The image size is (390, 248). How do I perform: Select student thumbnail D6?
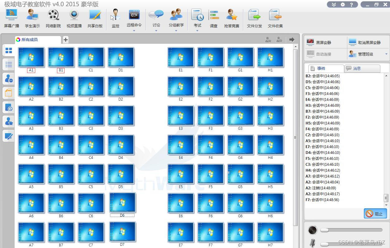tap(122, 202)
